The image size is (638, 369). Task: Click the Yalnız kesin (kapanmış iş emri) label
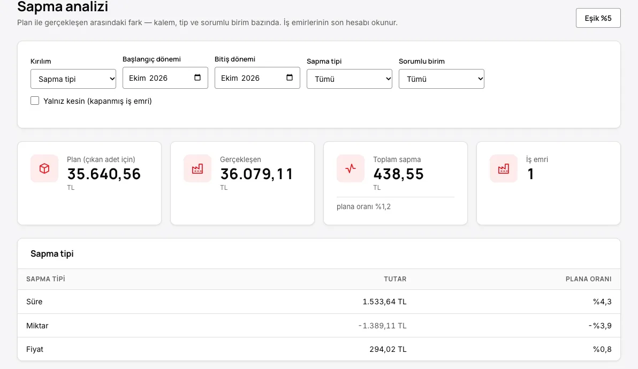click(97, 101)
